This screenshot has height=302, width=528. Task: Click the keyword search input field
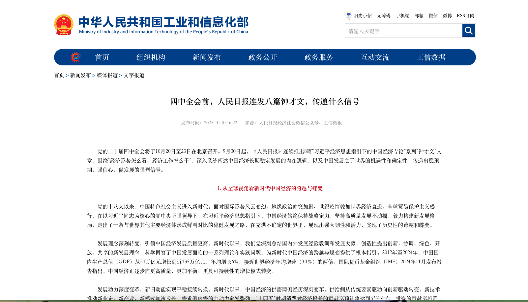coord(396,31)
